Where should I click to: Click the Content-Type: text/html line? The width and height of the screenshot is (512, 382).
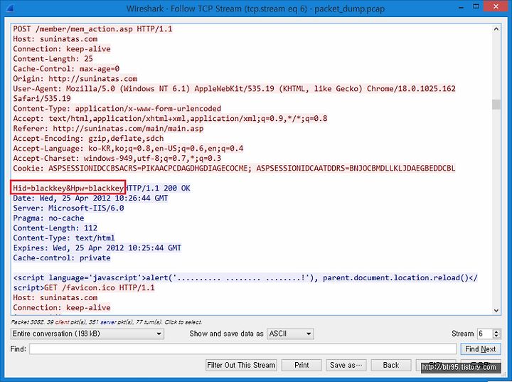pos(64,238)
